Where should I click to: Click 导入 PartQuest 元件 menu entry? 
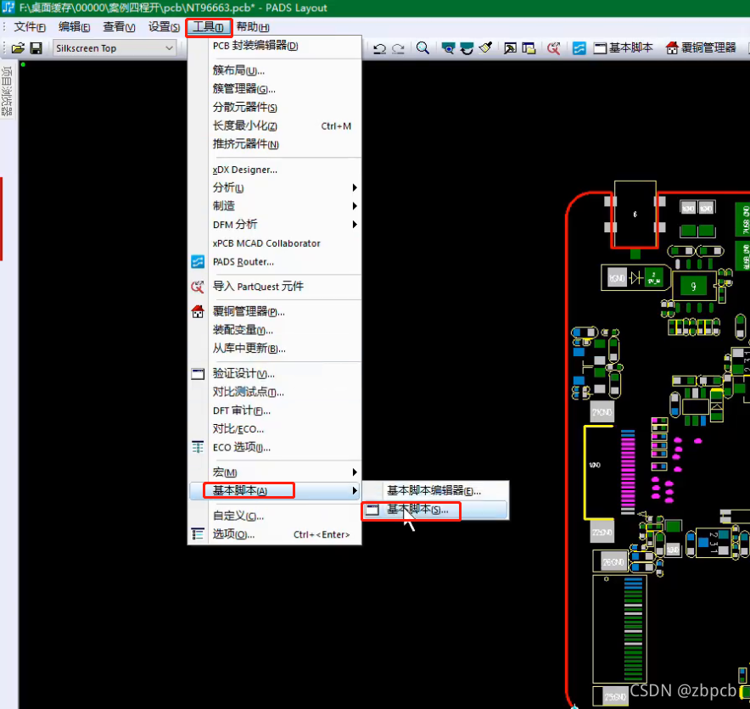click(275, 287)
